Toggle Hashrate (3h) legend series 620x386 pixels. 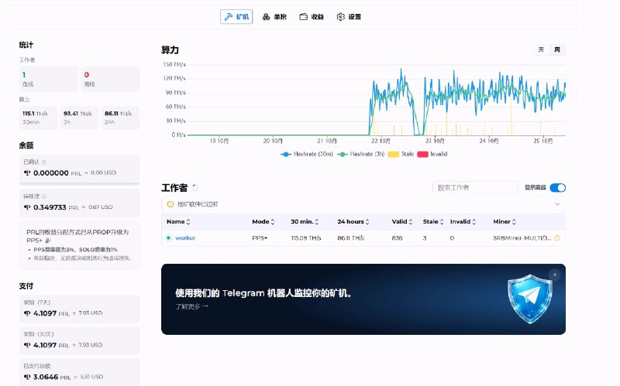[360, 154]
